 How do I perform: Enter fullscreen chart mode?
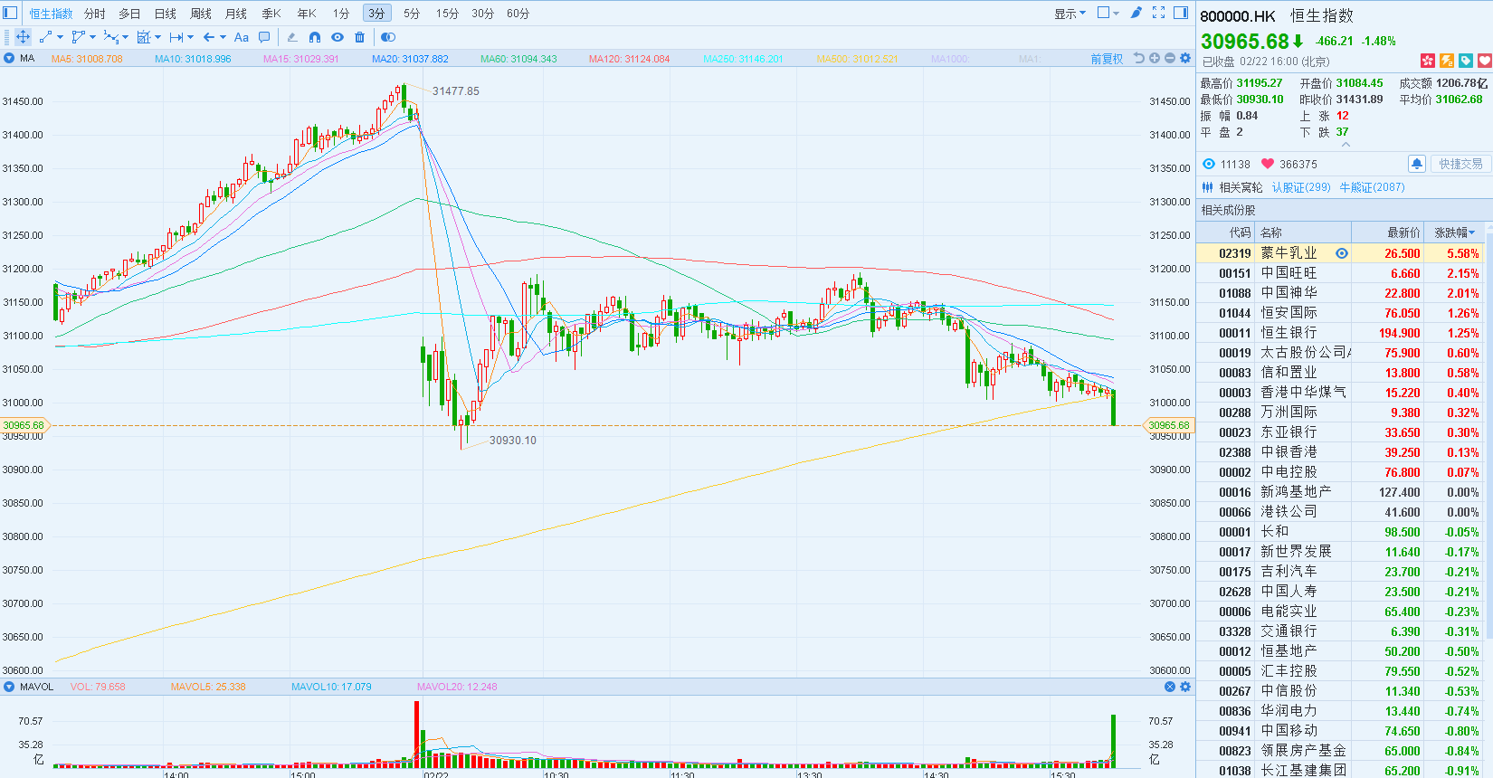click(1159, 13)
